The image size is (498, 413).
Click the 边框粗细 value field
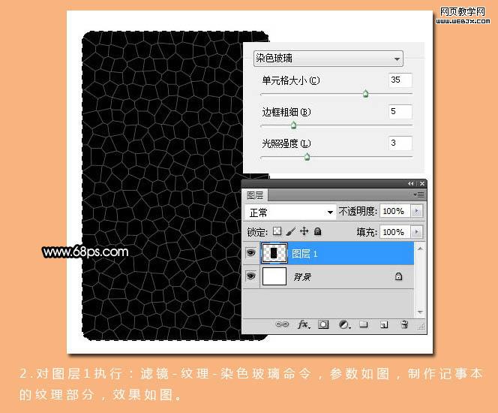(x=400, y=112)
